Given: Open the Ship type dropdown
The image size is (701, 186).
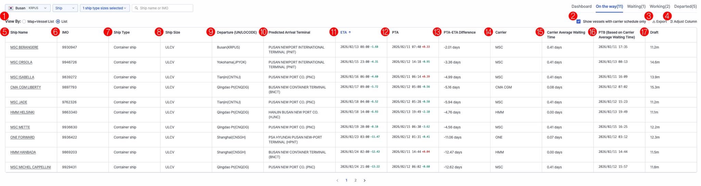Looking at the screenshot, I should [x=65, y=8].
